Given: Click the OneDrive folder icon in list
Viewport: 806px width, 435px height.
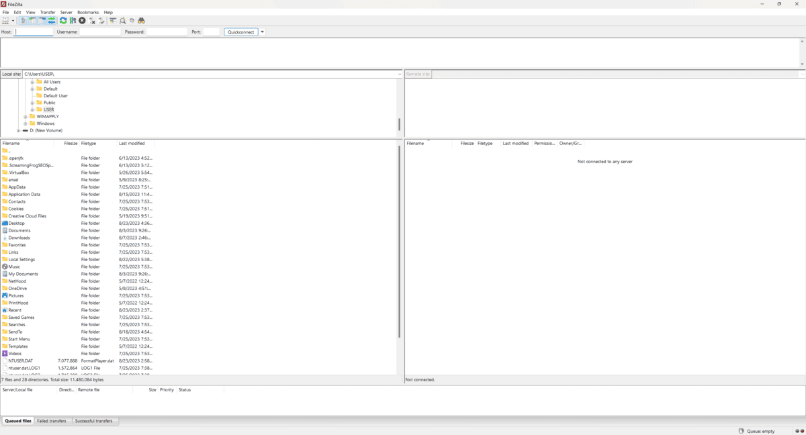Looking at the screenshot, I should (x=5, y=289).
